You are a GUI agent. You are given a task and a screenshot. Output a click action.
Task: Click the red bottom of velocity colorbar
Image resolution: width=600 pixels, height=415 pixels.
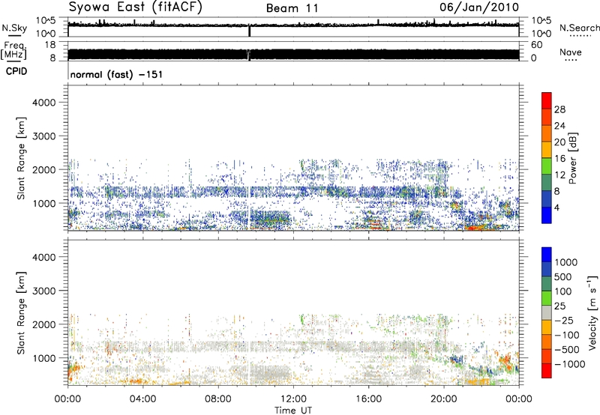click(547, 371)
